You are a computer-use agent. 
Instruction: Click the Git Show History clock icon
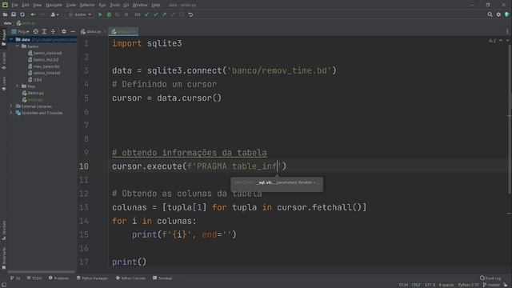pyautogui.click(x=182, y=14)
